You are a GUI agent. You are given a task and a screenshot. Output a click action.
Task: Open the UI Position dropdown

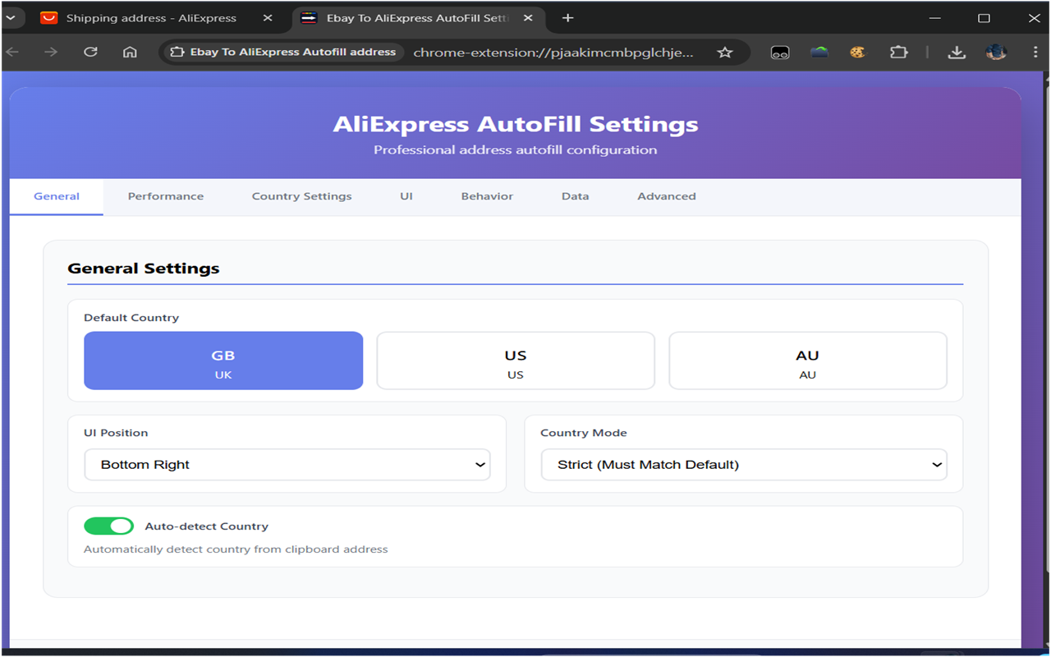point(287,465)
